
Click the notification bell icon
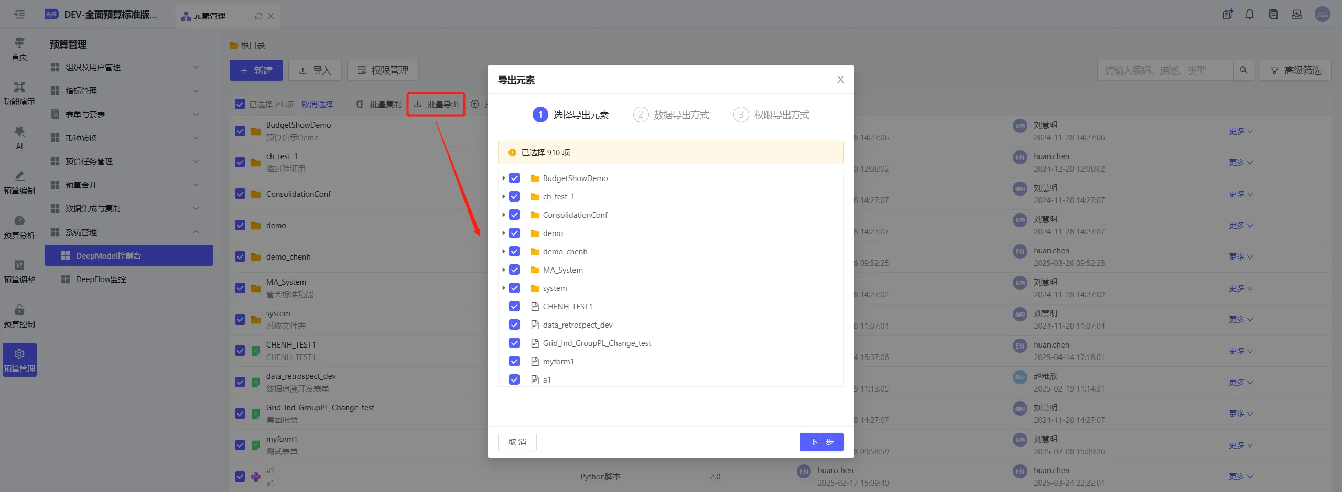[1250, 15]
